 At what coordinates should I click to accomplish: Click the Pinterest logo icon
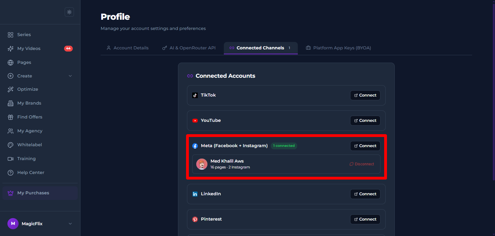(195, 219)
